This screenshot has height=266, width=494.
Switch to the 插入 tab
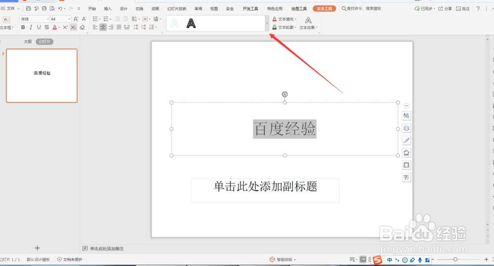coord(108,8)
